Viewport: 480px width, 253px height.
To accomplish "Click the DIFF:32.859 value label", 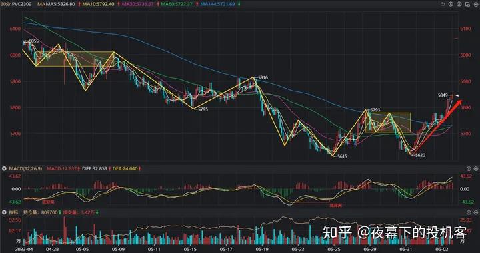I will click(x=95, y=168).
